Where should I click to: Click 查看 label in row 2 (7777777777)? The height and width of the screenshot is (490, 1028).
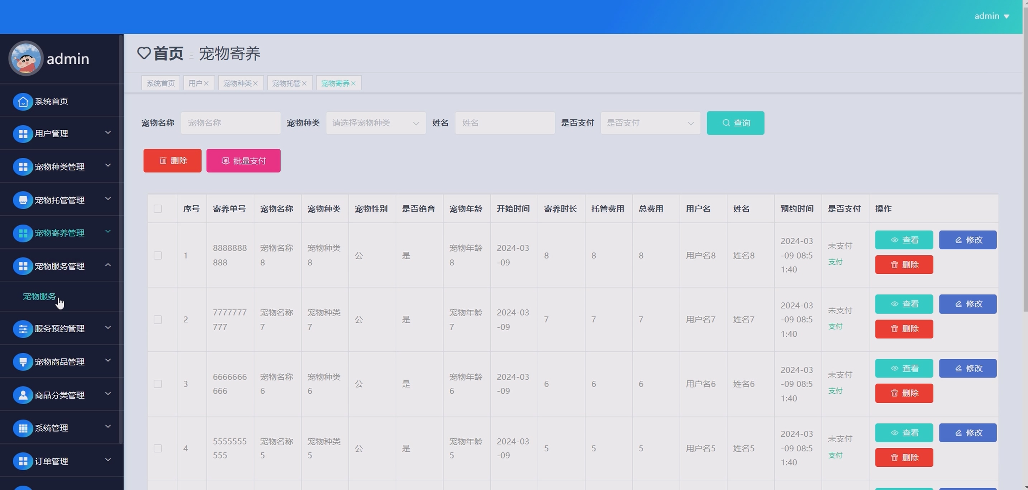pos(910,304)
